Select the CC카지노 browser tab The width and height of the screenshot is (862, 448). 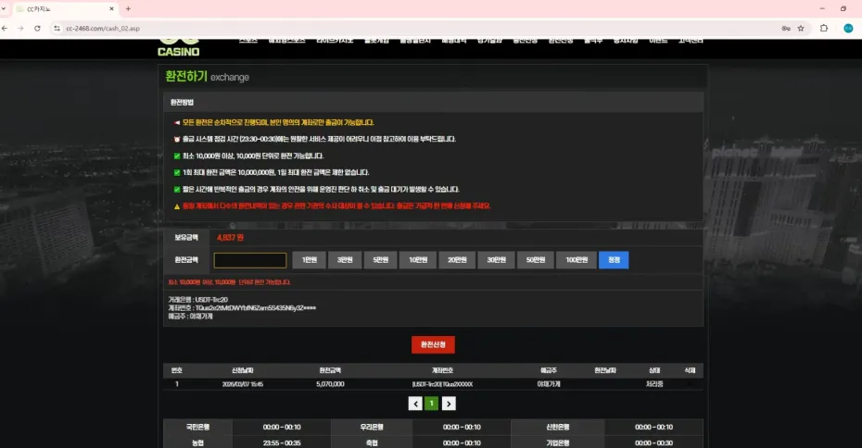[65, 8]
